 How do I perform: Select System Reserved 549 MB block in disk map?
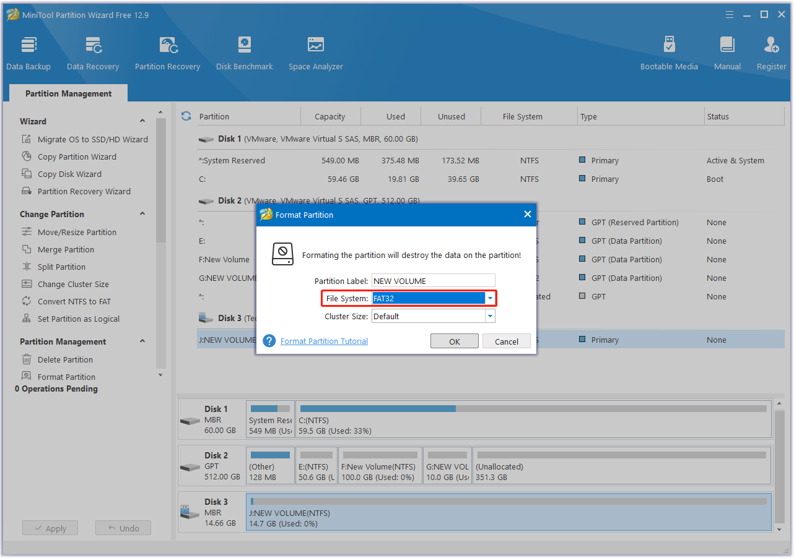pyautogui.click(x=270, y=419)
